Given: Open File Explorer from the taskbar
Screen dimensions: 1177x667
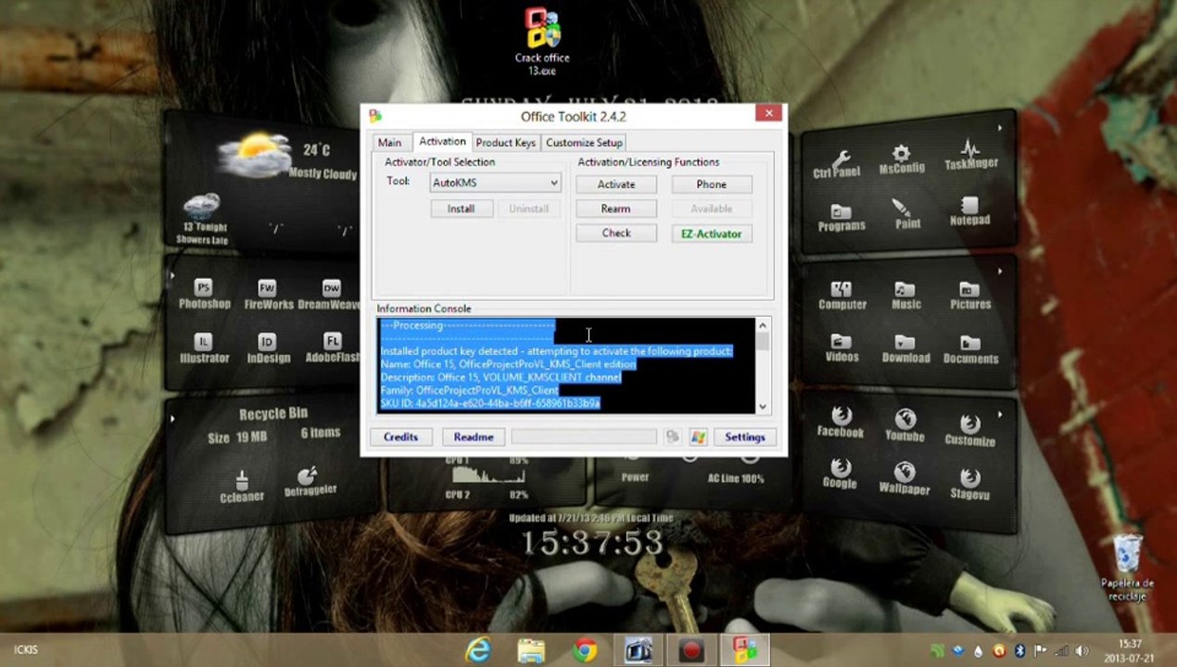Looking at the screenshot, I should (531, 650).
